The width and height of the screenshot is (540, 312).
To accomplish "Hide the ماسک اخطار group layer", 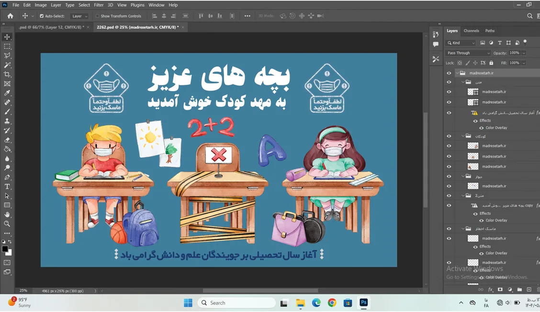I will [449, 229].
